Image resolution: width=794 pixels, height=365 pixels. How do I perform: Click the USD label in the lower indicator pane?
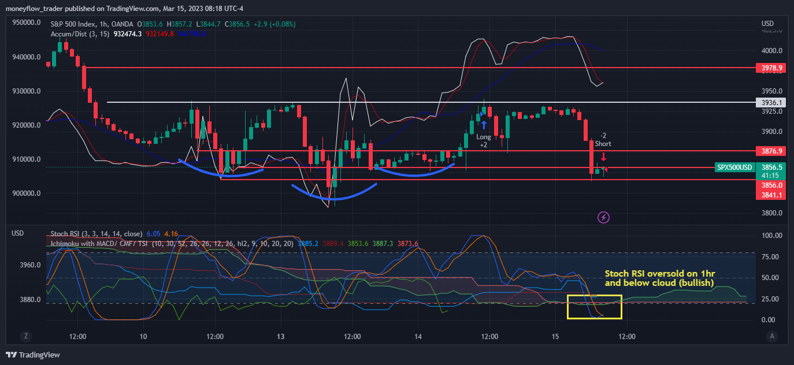tap(18, 233)
